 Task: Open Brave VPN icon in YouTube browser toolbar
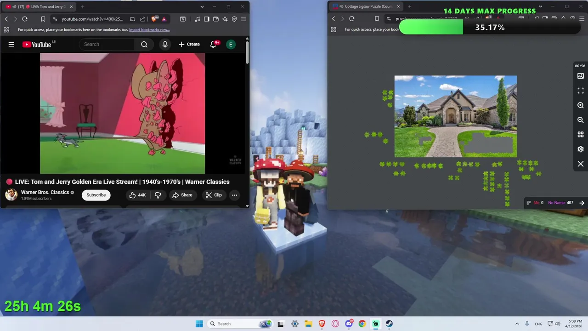(x=234, y=19)
